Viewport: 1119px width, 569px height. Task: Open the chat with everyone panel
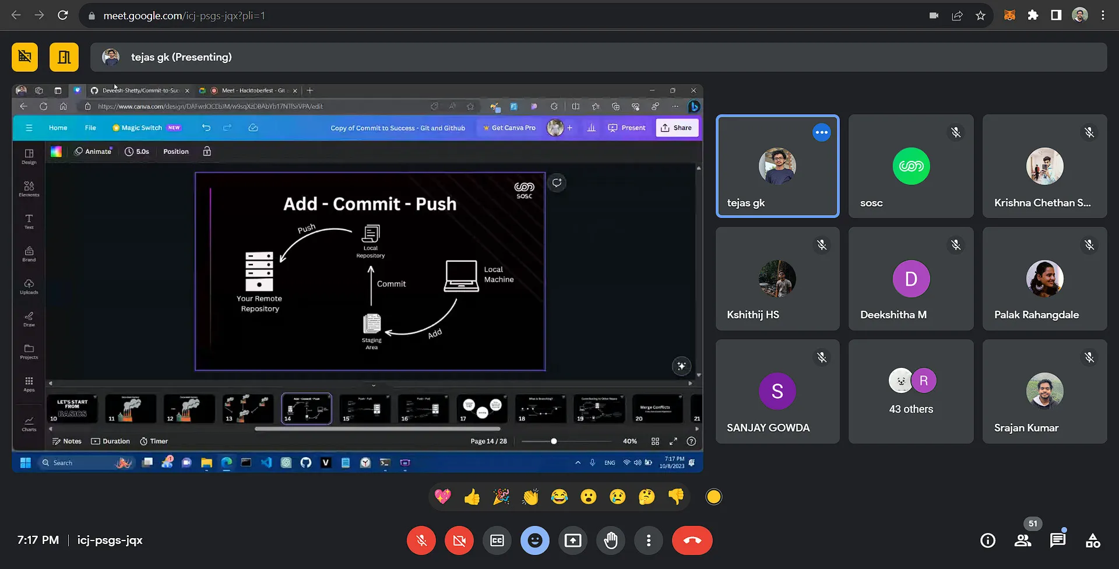coord(1058,540)
